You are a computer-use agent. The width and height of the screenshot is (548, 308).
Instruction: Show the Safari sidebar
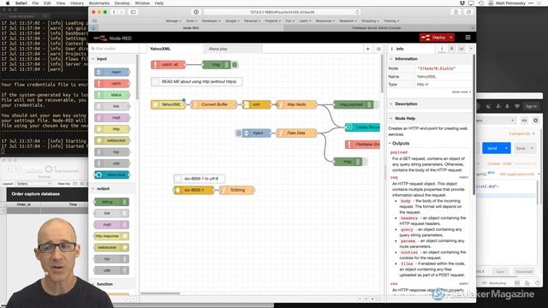point(134,12)
